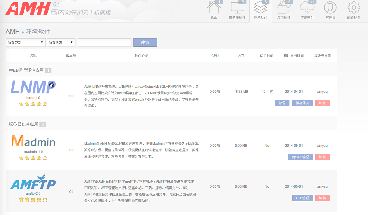The width and height of the screenshot is (368, 215).
Task: Click the Madmin module logo
Action: 33,141
